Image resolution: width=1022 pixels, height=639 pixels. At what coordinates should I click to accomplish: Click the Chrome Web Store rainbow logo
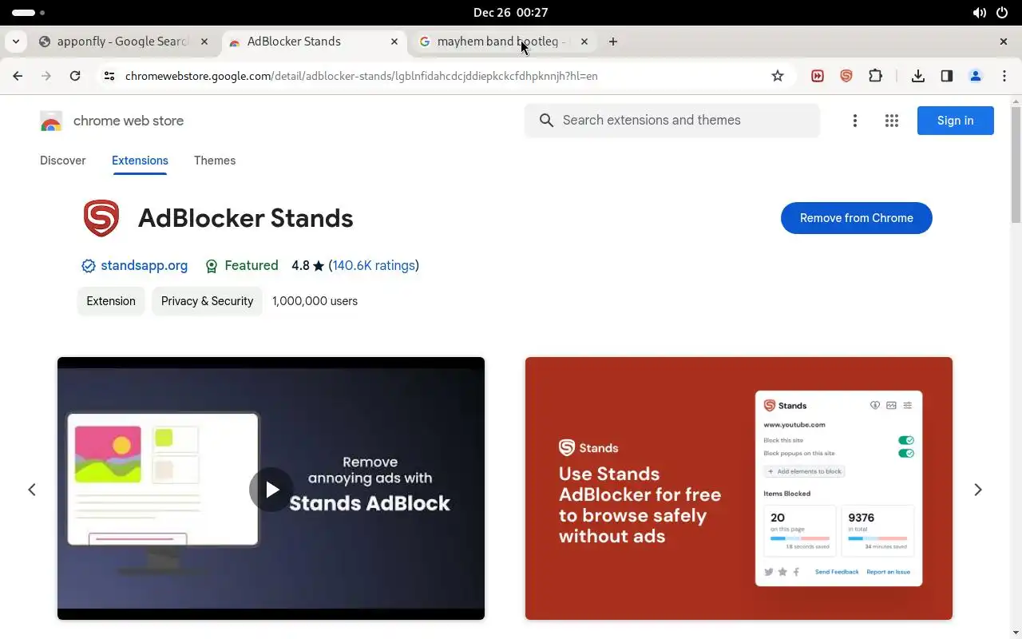pyautogui.click(x=51, y=121)
